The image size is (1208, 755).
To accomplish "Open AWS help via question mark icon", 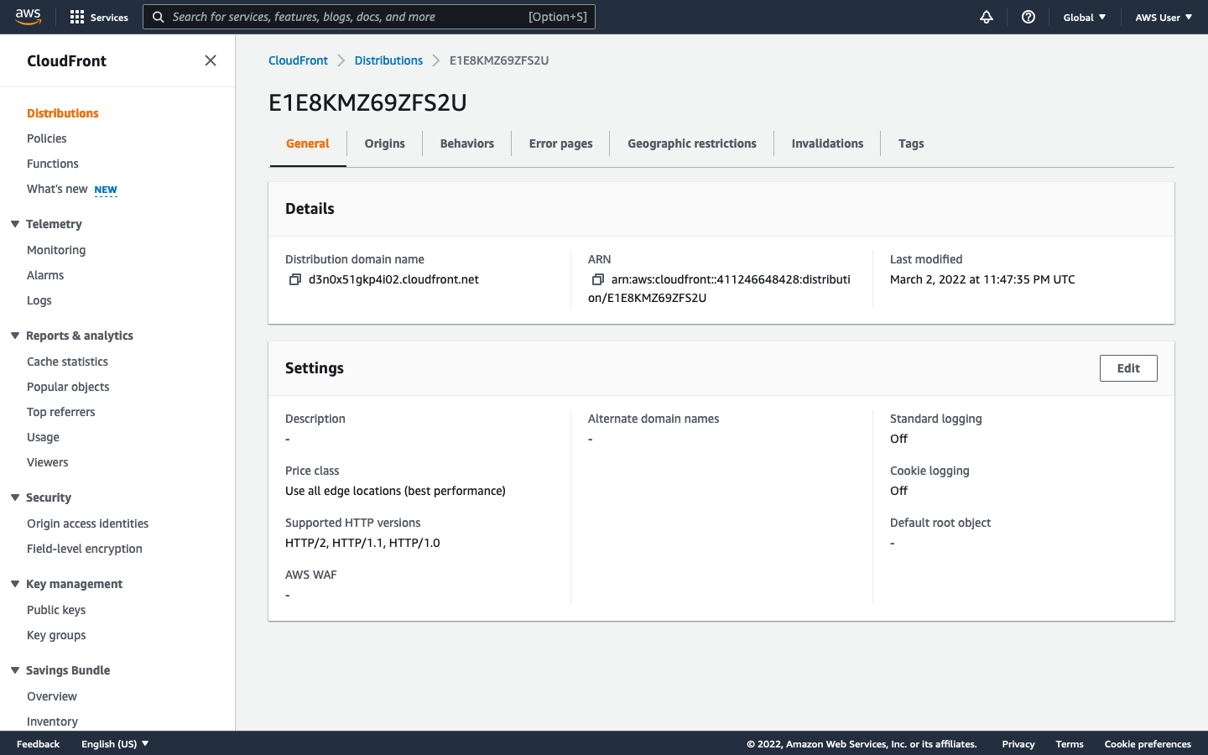I will pyautogui.click(x=1028, y=17).
